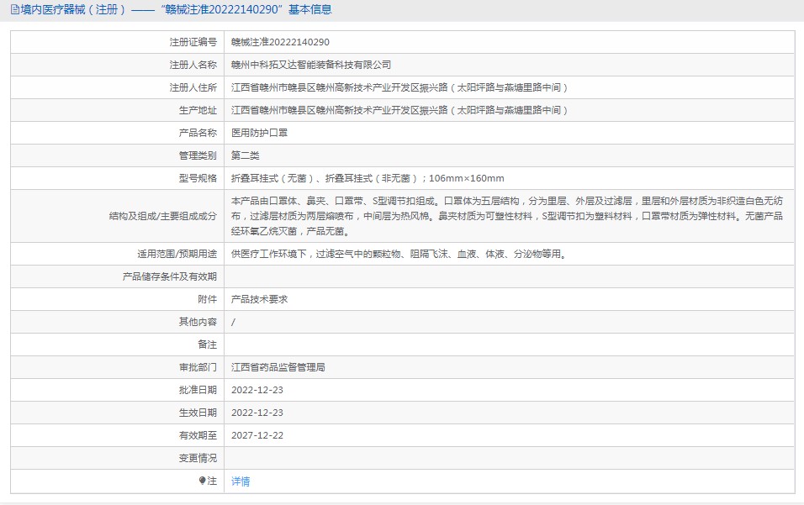Click the 变更情况 label cell
804x505 pixels.
point(118,458)
